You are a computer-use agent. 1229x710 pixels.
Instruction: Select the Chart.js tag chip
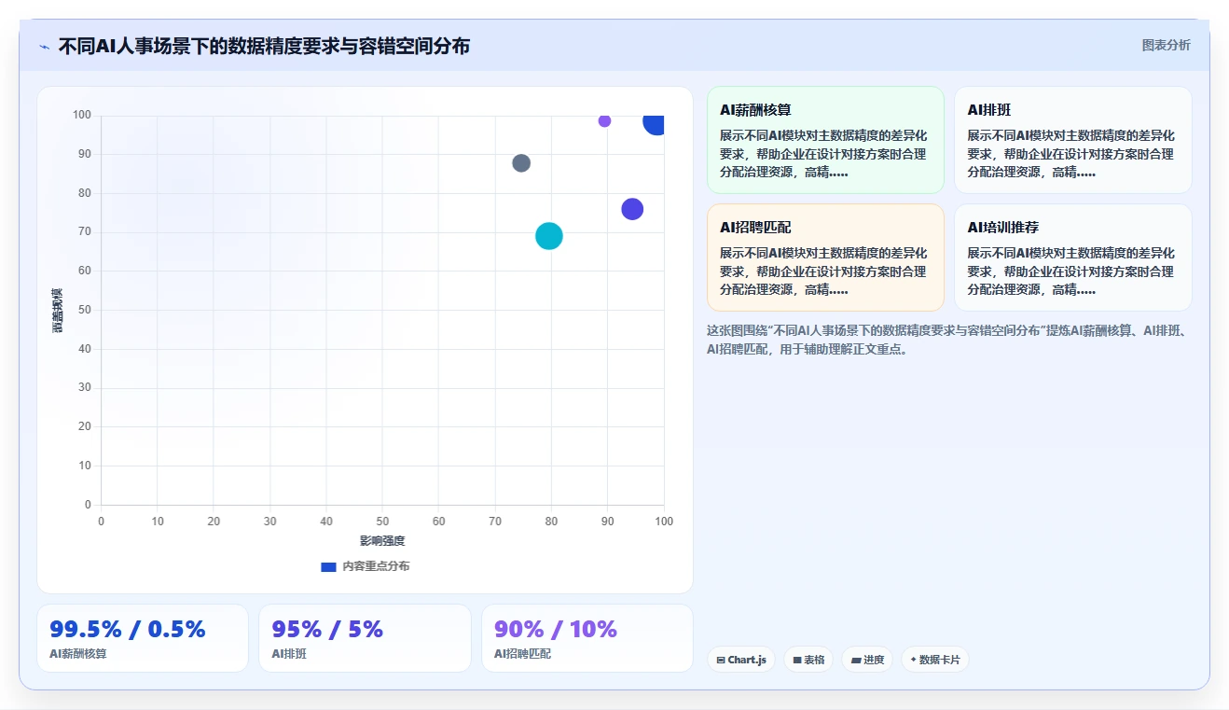click(x=741, y=660)
